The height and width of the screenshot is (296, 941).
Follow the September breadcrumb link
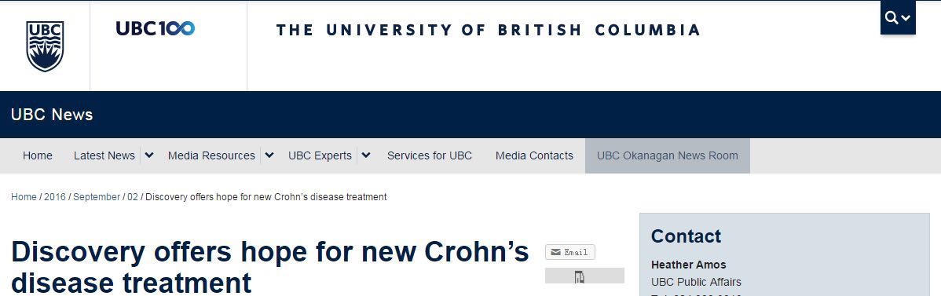point(97,197)
